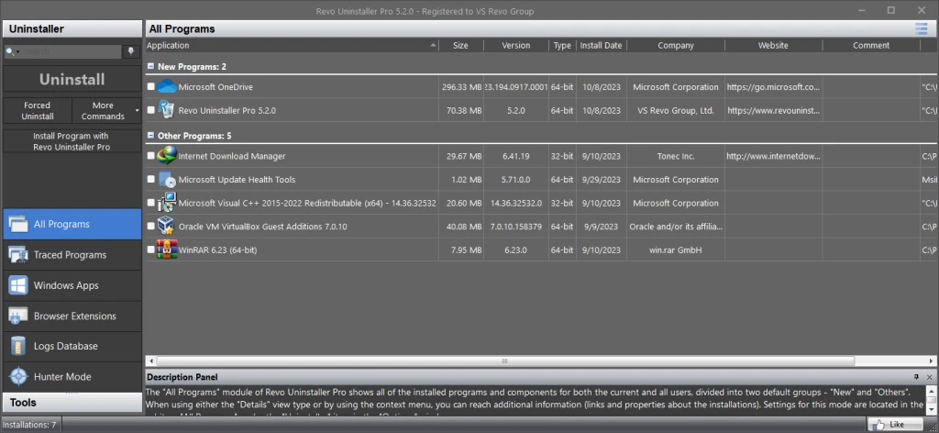Expand the Tools section header

(72, 403)
